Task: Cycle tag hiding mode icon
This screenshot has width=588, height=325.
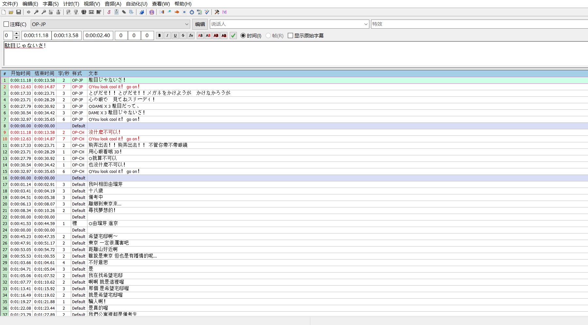Action: [x=224, y=12]
